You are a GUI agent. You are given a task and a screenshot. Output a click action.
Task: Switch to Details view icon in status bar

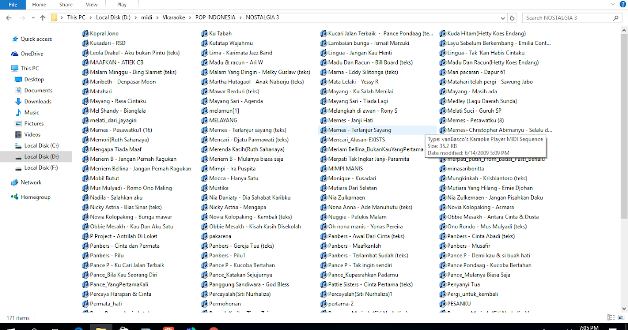(x=611, y=317)
